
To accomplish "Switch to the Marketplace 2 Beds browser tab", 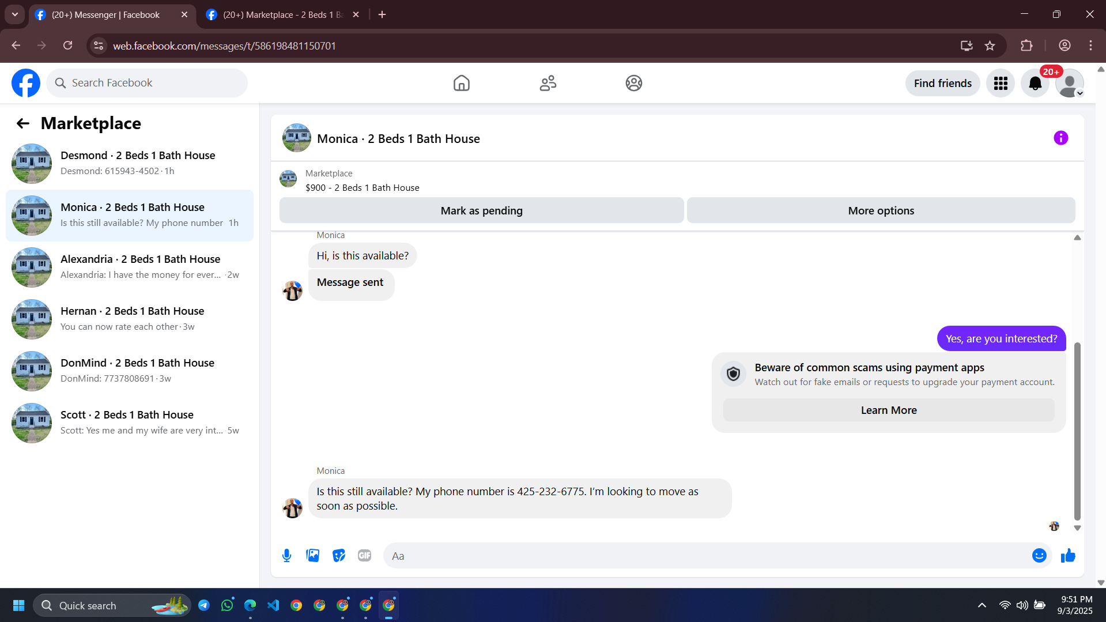I will [282, 15].
